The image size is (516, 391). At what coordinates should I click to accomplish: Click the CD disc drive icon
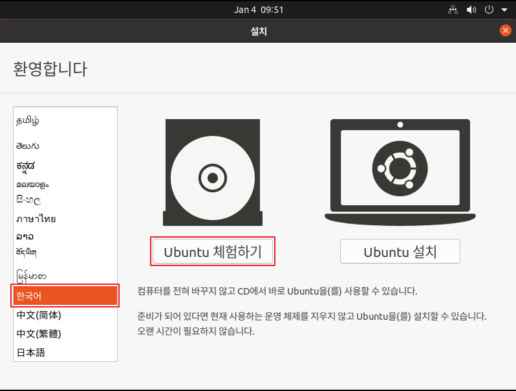pyautogui.click(x=213, y=172)
